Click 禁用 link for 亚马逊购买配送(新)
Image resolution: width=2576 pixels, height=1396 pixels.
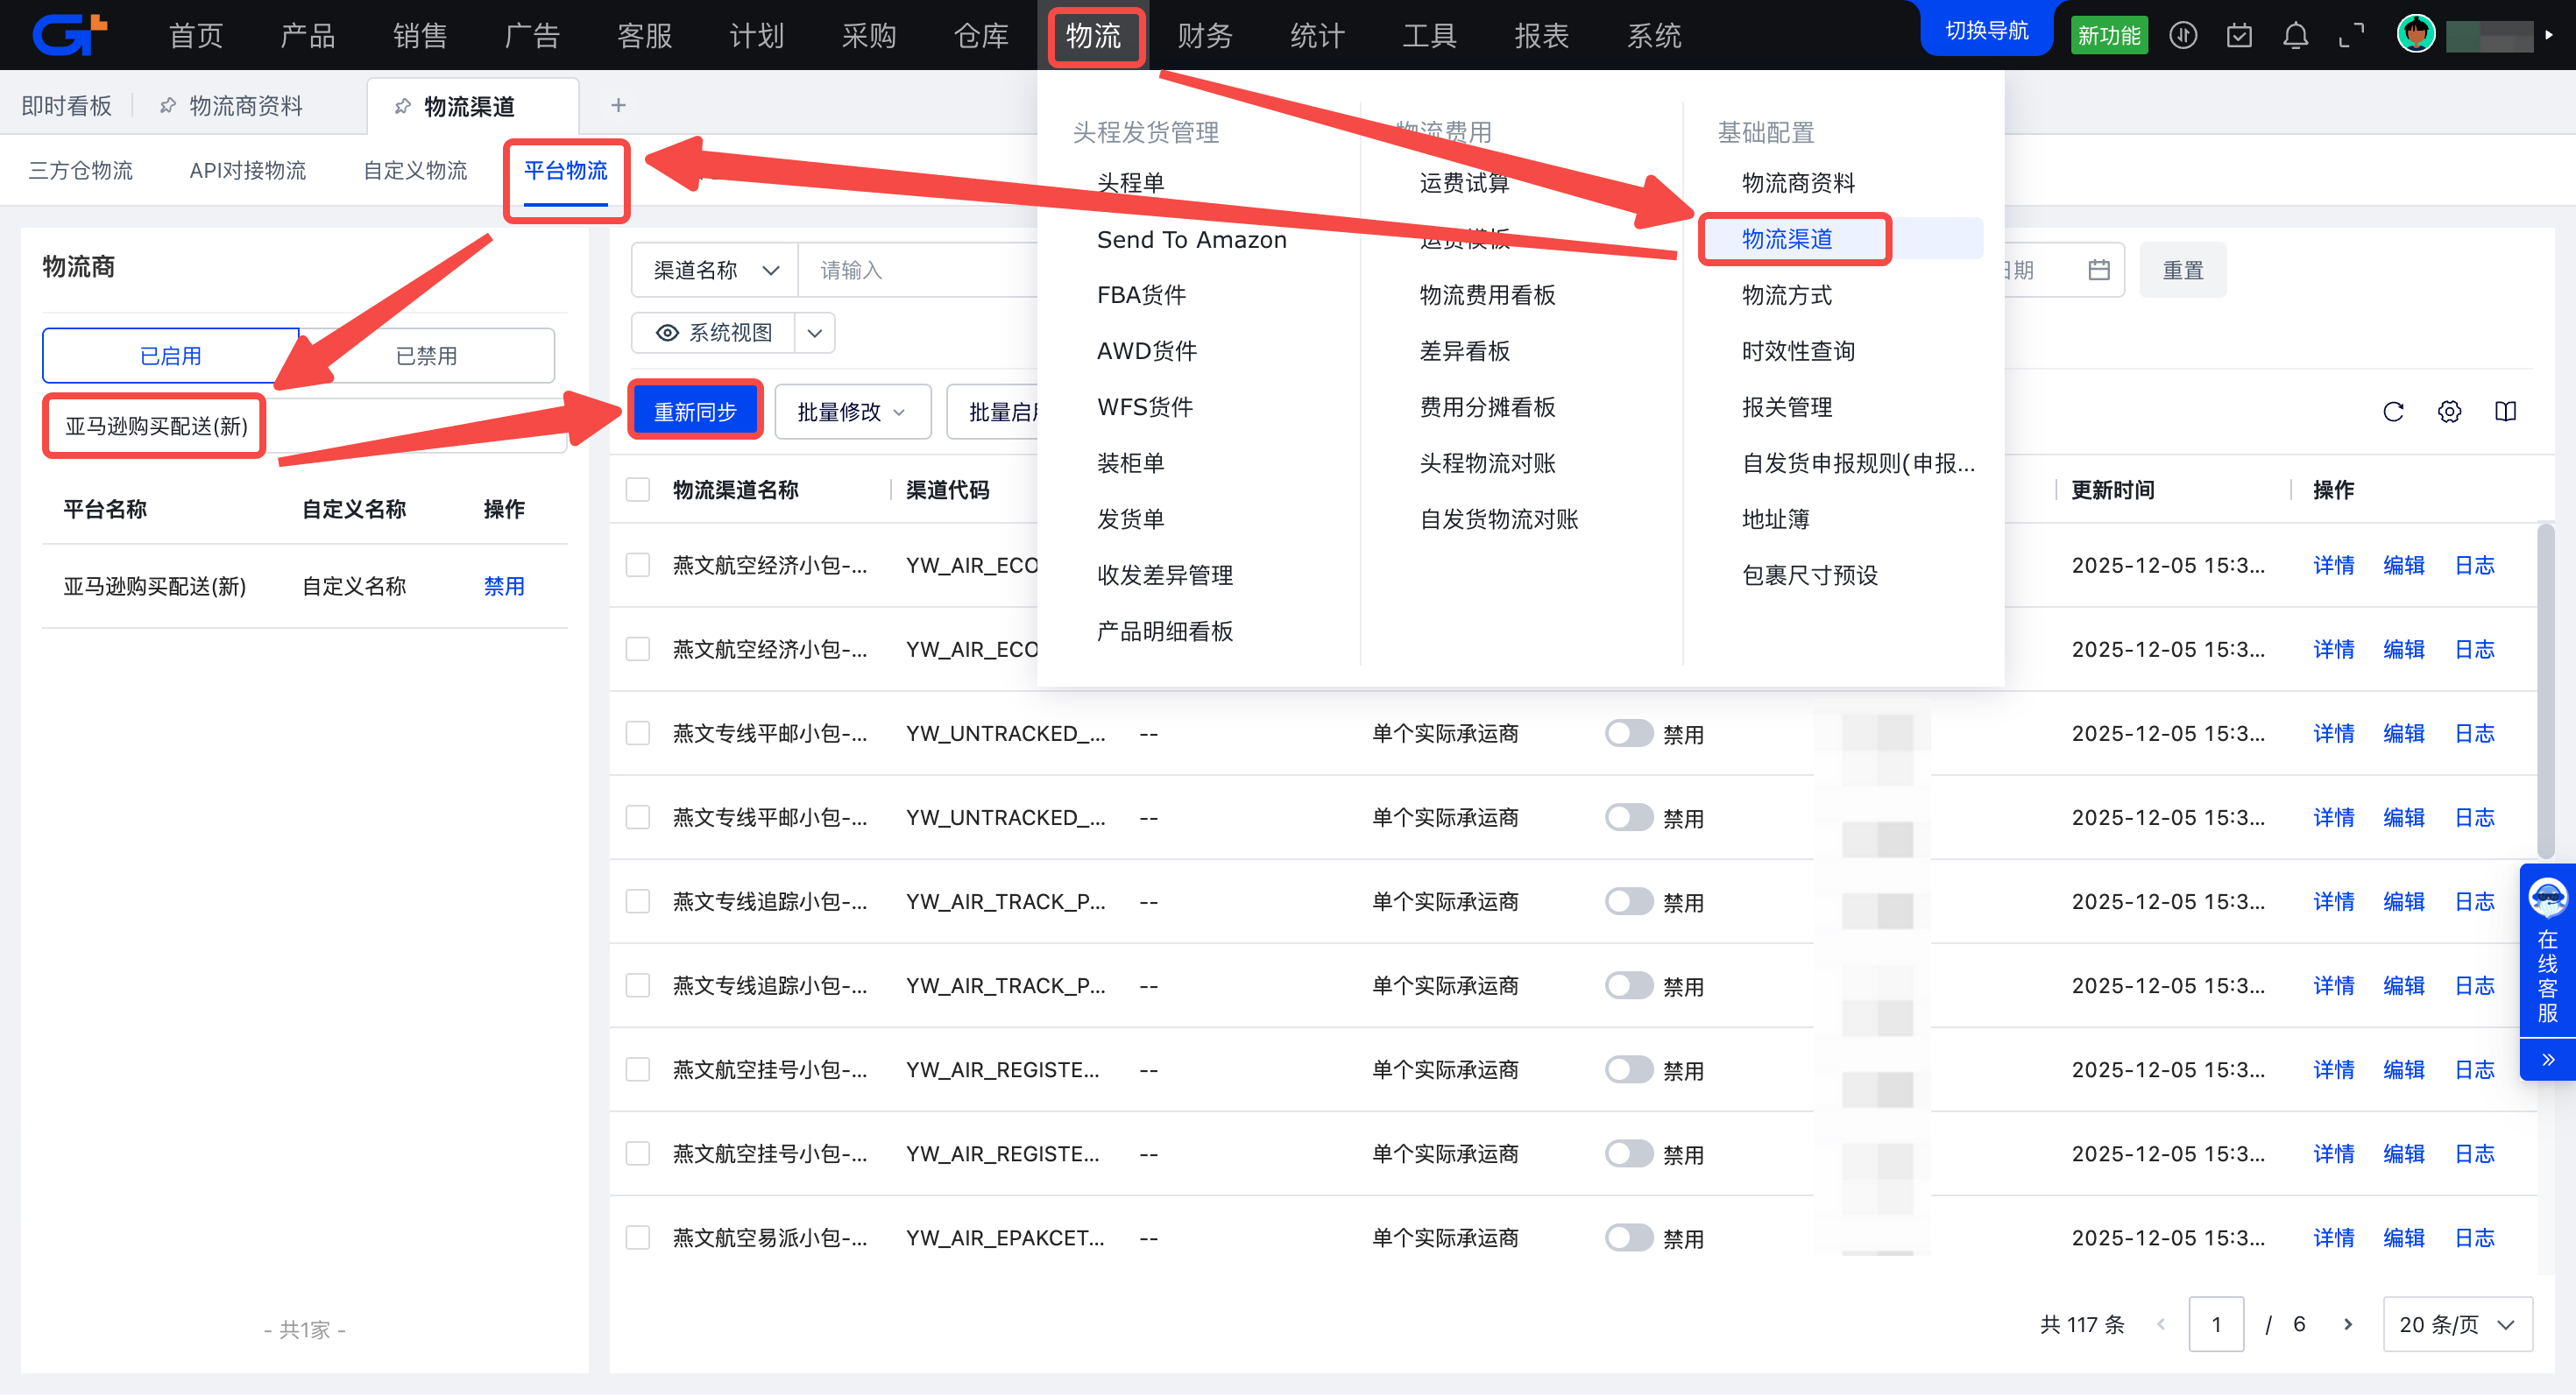coord(504,587)
